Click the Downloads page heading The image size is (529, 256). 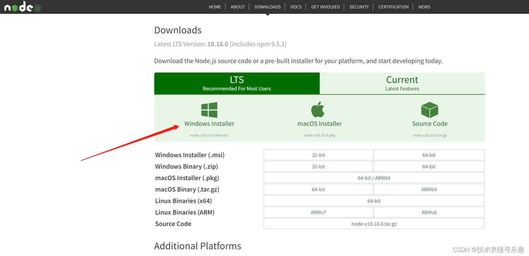[178, 30]
